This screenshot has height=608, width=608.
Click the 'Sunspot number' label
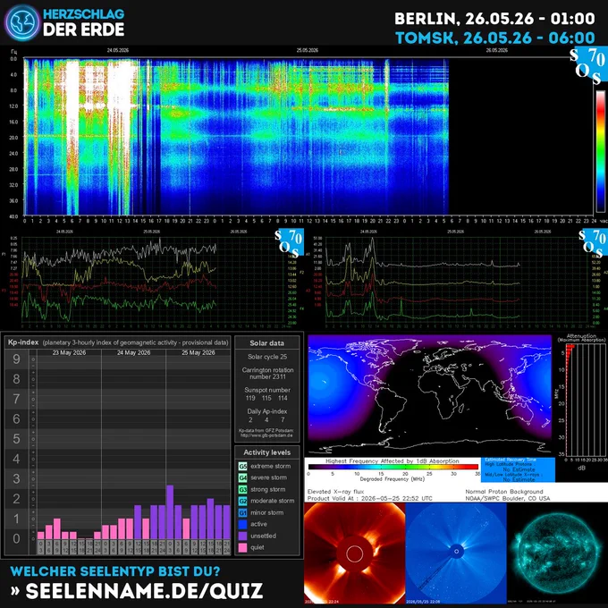pyautogui.click(x=267, y=390)
